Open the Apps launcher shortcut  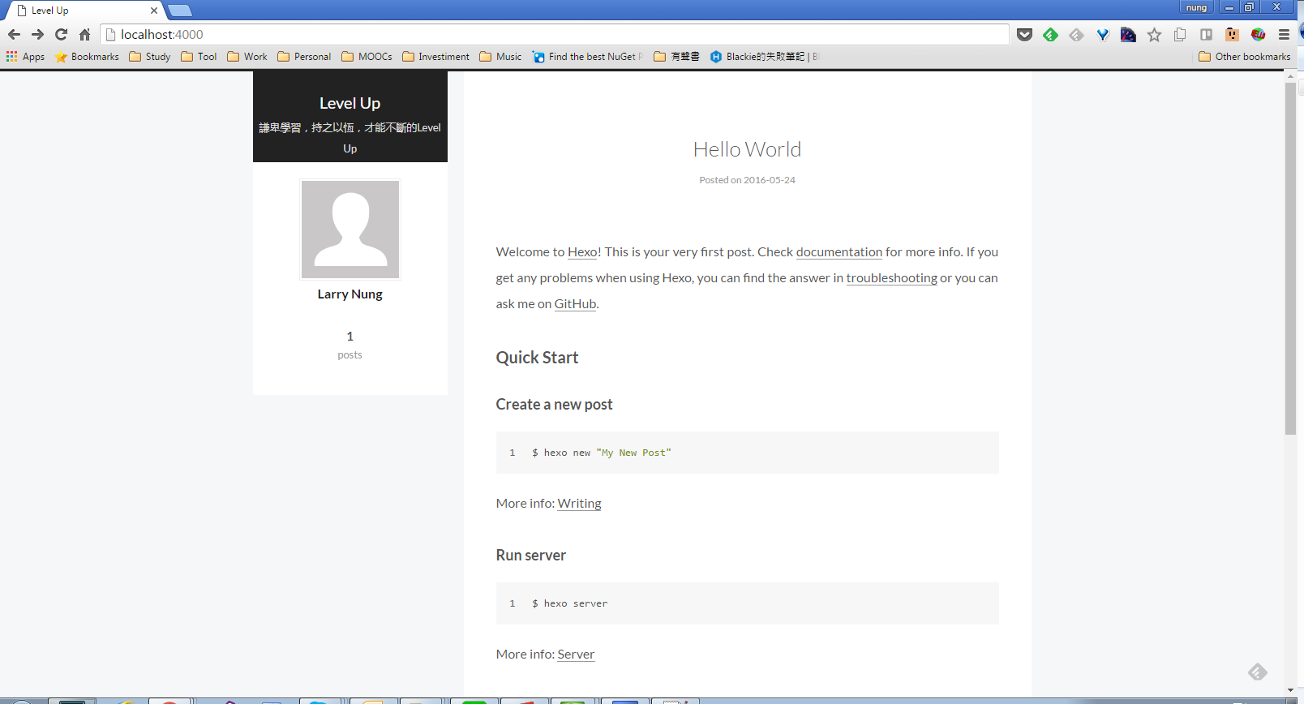click(x=25, y=57)
